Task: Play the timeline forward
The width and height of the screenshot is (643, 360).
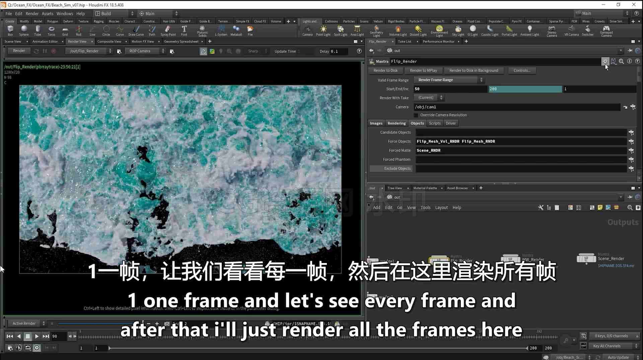Action: 37,336
